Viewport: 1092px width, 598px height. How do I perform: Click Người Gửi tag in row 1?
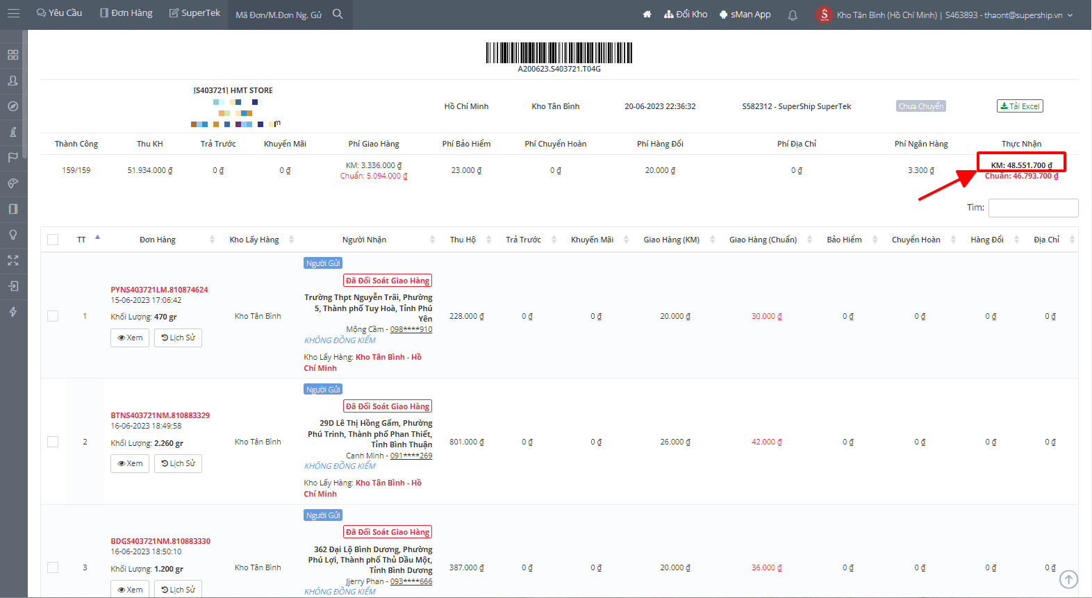(x=323, y=263)
